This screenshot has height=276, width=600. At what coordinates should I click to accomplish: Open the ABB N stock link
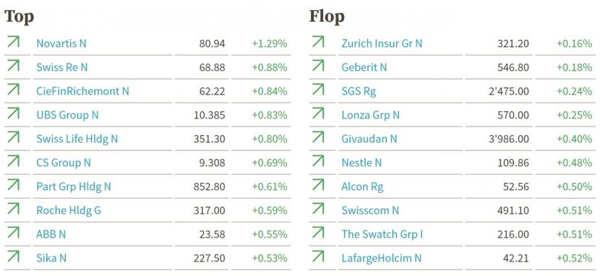[x=51, y=234]
